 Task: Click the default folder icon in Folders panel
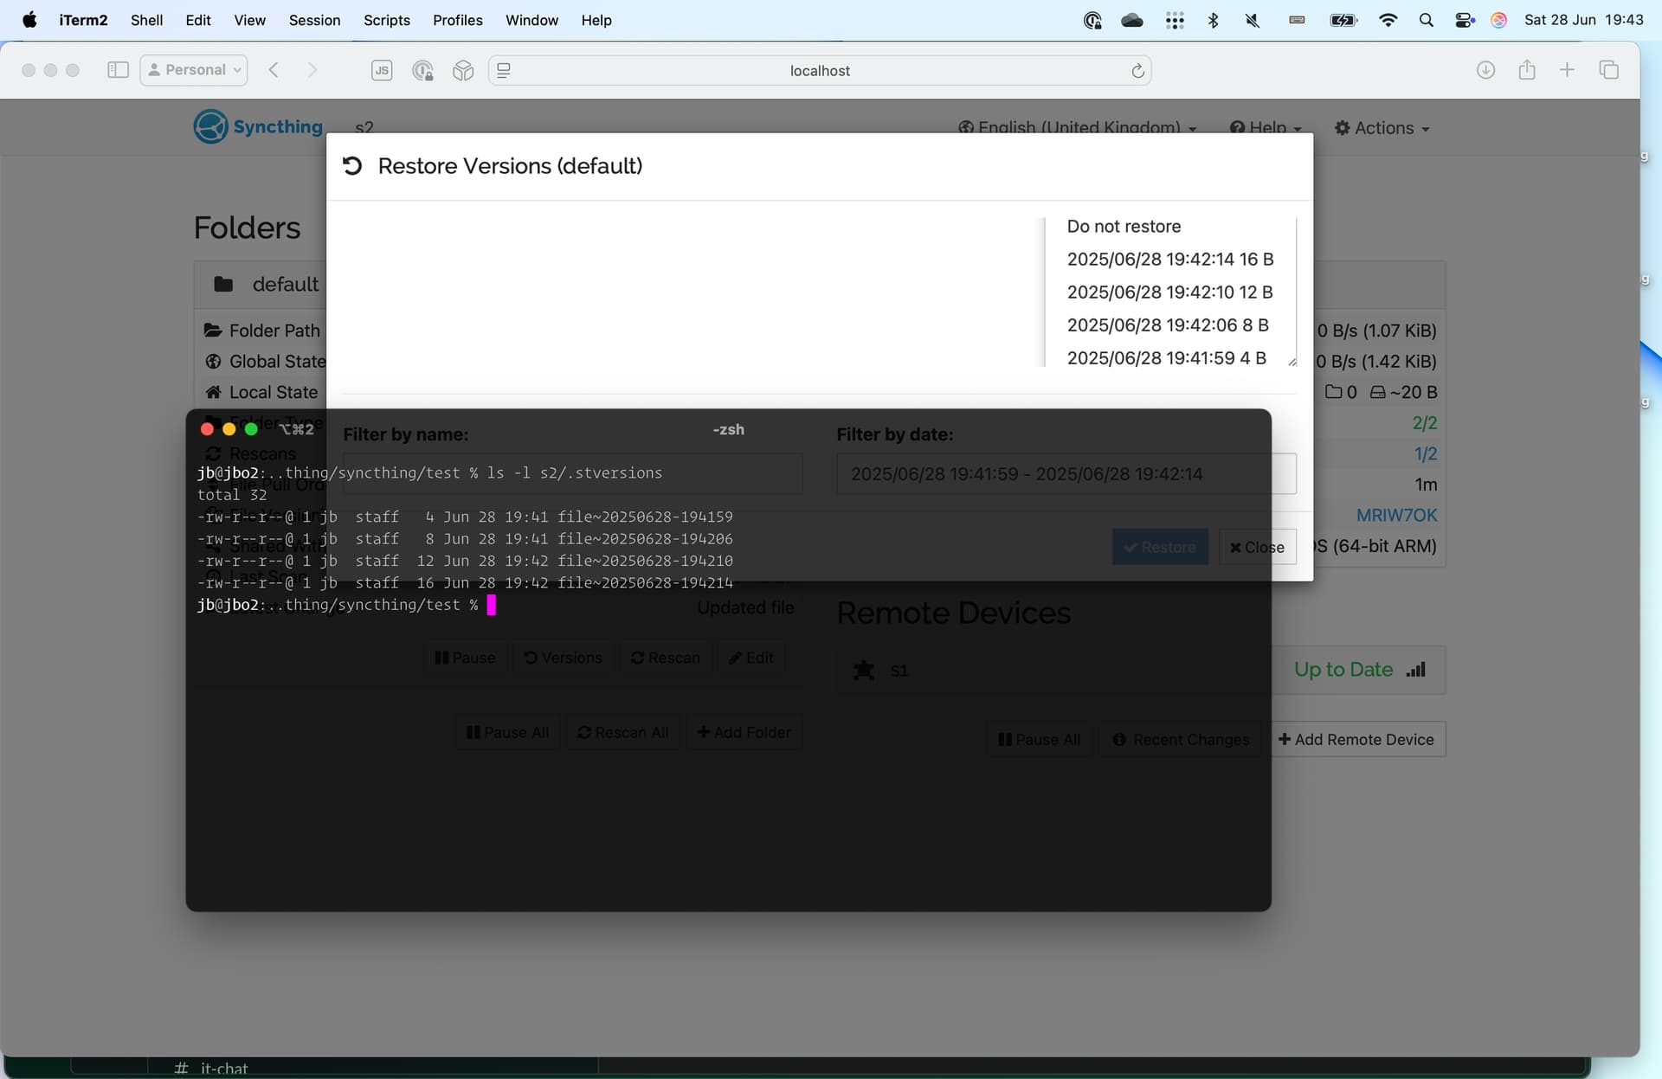[x=223, y=284]
